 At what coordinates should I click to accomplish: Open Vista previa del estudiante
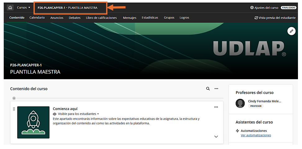tap(275, 18)
